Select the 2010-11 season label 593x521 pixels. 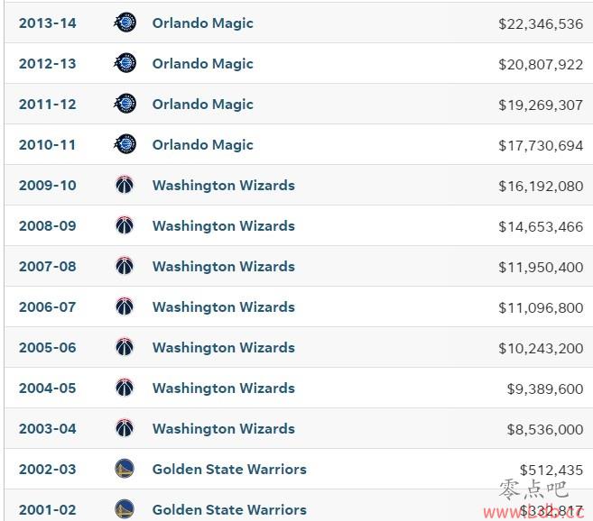point(47,144)
